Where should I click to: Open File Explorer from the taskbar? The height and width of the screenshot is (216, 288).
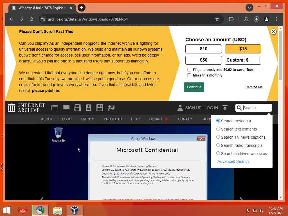pyautogui.click(x=57, y=210)
